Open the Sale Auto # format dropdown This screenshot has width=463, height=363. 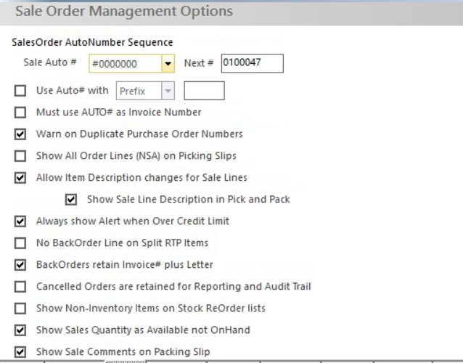click(168, 63)
